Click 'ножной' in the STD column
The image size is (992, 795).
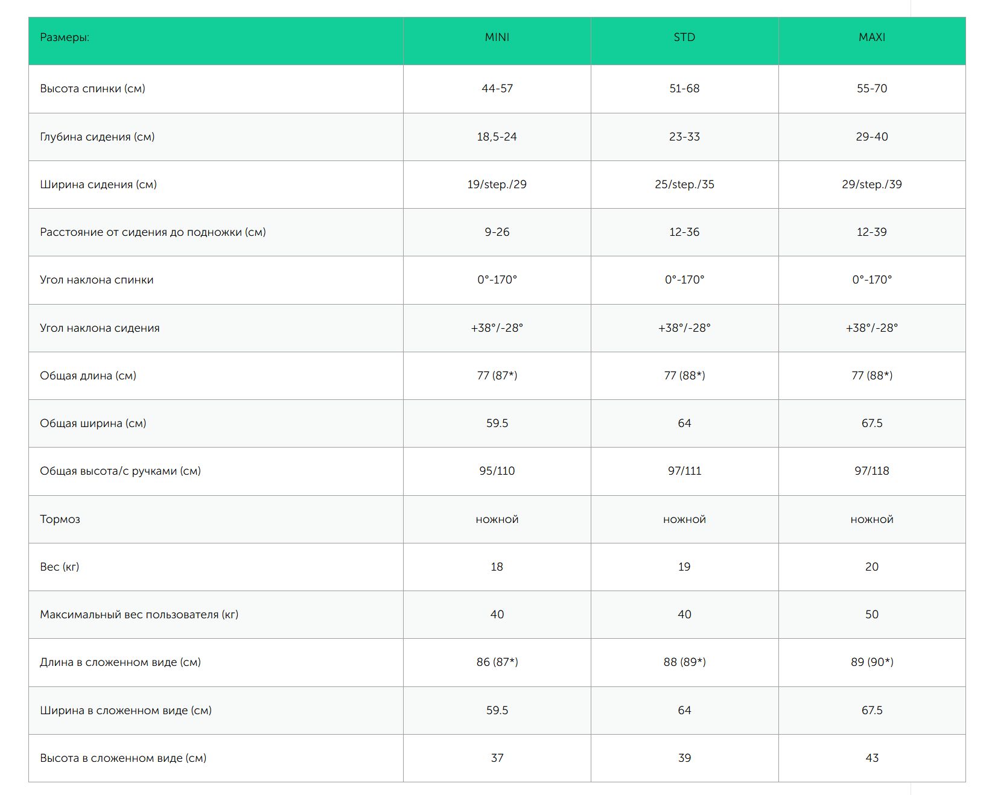coord(684,519)
